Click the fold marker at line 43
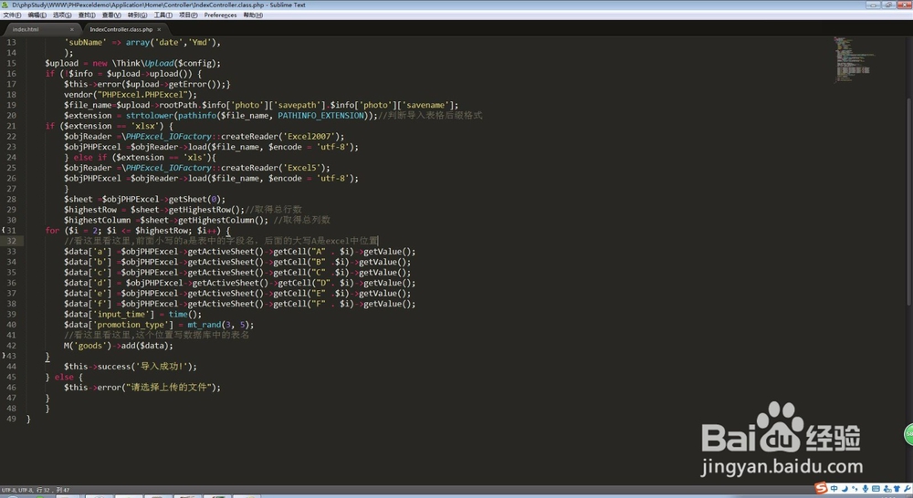The height and width of the screenshot is (498, 913). (x=4, y=356)
